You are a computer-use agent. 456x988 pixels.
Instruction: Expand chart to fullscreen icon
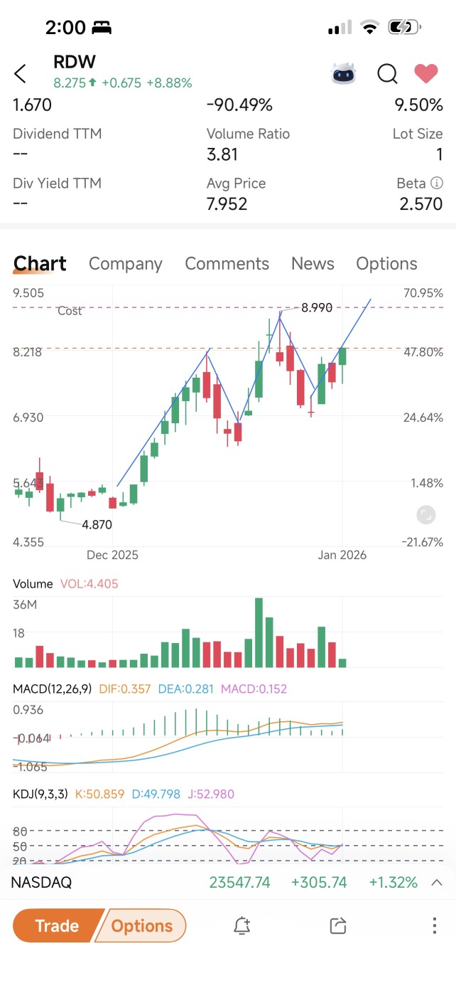(425, 515)
